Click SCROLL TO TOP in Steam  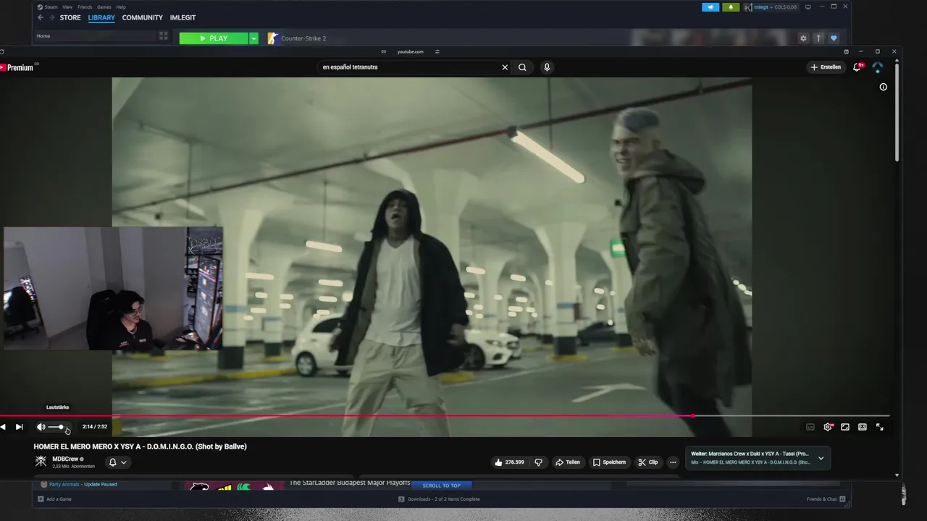tap(441, 486)
